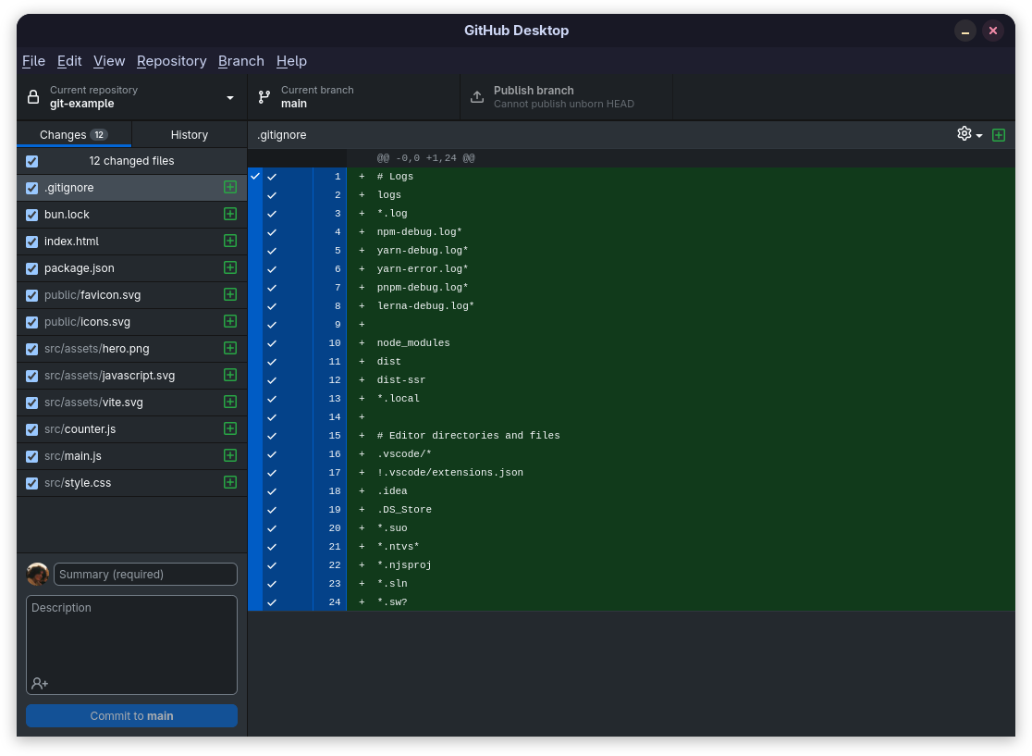The height and width of the screenshot is (756, 1032).
Task: Open the diff settings gear icon
Action: [964, 133]
